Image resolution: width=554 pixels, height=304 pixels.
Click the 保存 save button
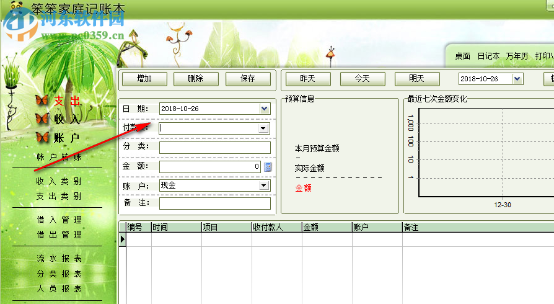coord(248,79)
